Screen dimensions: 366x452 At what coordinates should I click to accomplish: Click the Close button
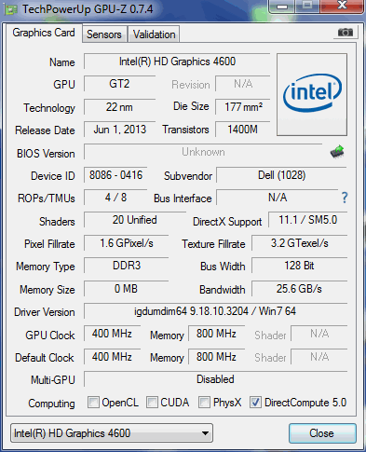322,433
